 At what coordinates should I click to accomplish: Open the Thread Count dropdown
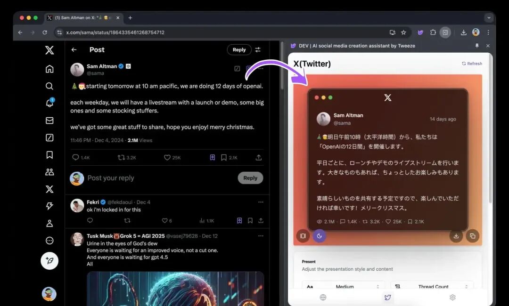point(432,286)
